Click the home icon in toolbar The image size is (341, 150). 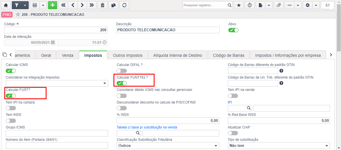pyautogui.click(x=6, y=5)
